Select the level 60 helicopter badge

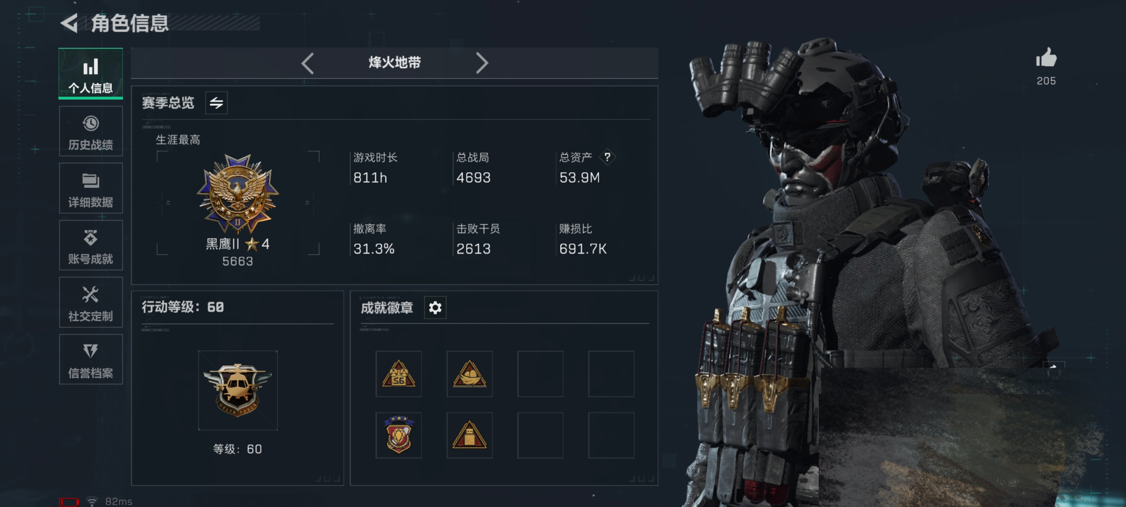pyautogui.click(x=237, y=390)
